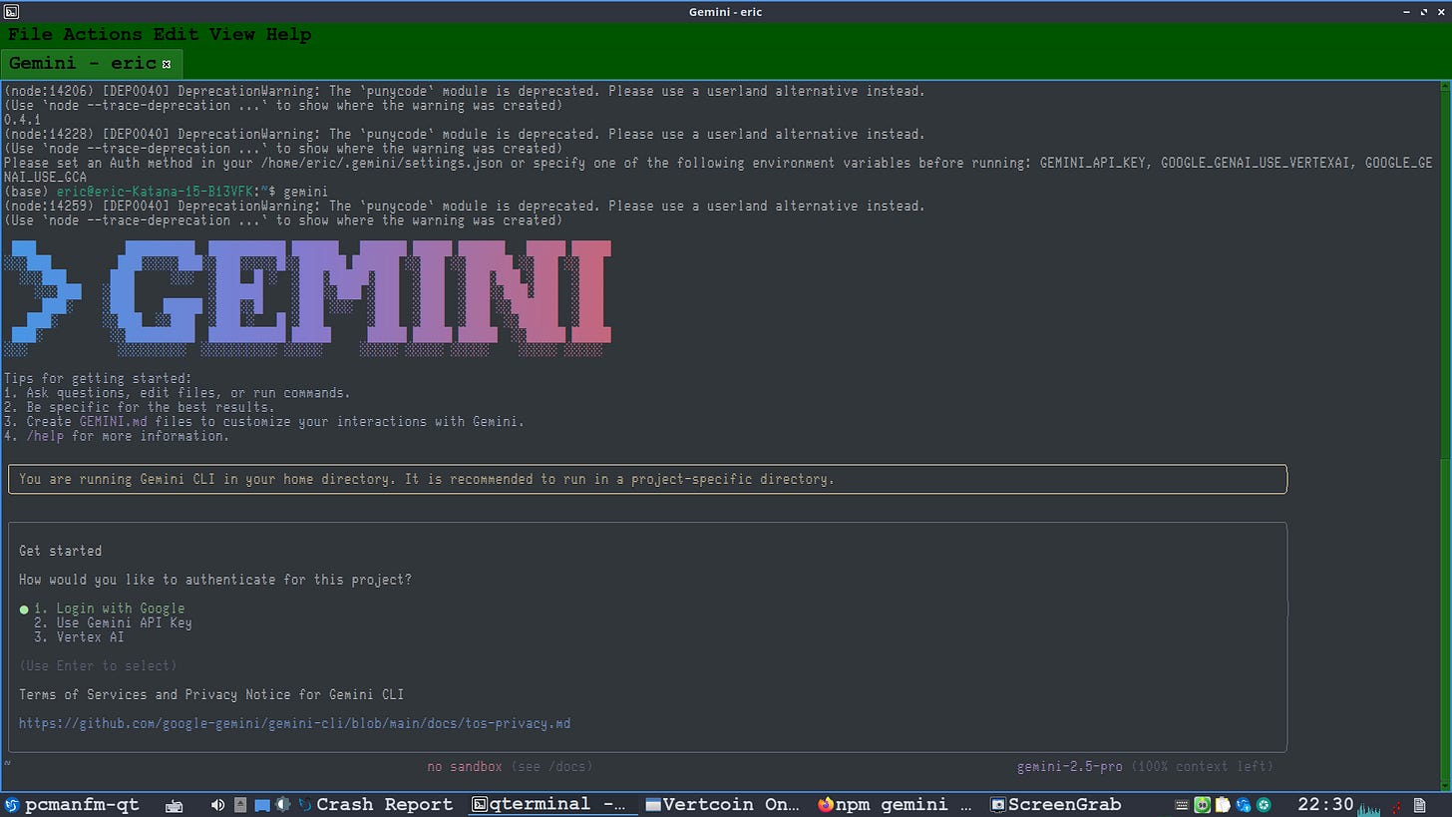Click the 22:30 clock

(x=1325, y=804)
